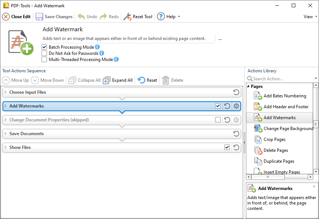Click the Reset sequence button

[147, 80]
